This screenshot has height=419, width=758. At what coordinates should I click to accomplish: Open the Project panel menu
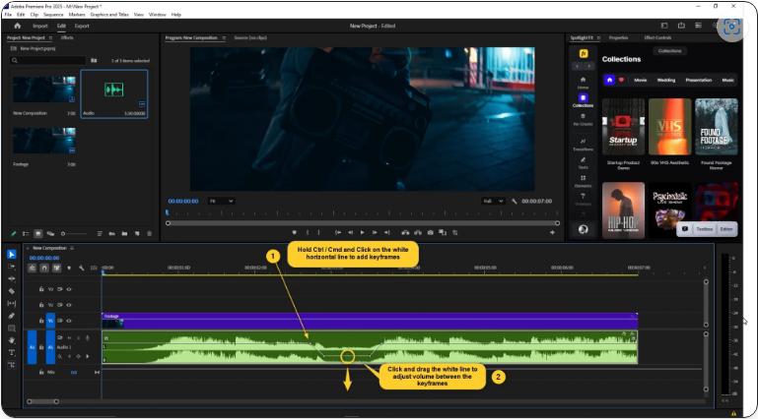point(50,37)
